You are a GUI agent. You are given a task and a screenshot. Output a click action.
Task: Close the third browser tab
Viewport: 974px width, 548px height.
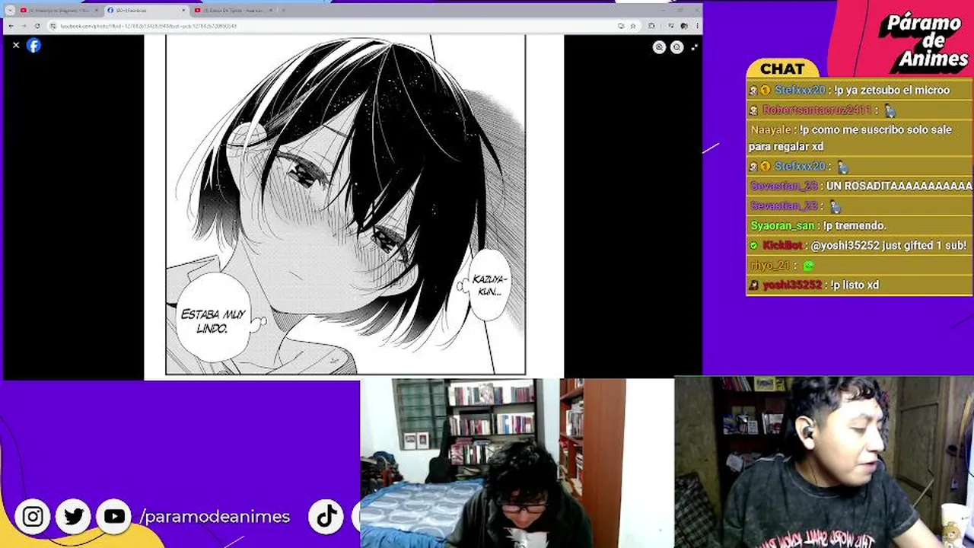click(270, 11)
